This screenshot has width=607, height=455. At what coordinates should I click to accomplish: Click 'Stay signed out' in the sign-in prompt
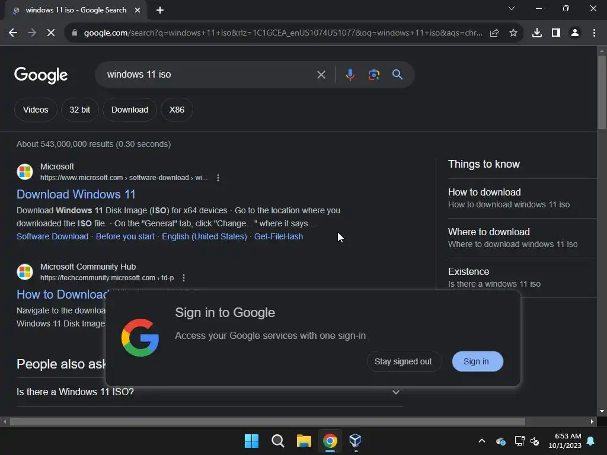point(403,361)
